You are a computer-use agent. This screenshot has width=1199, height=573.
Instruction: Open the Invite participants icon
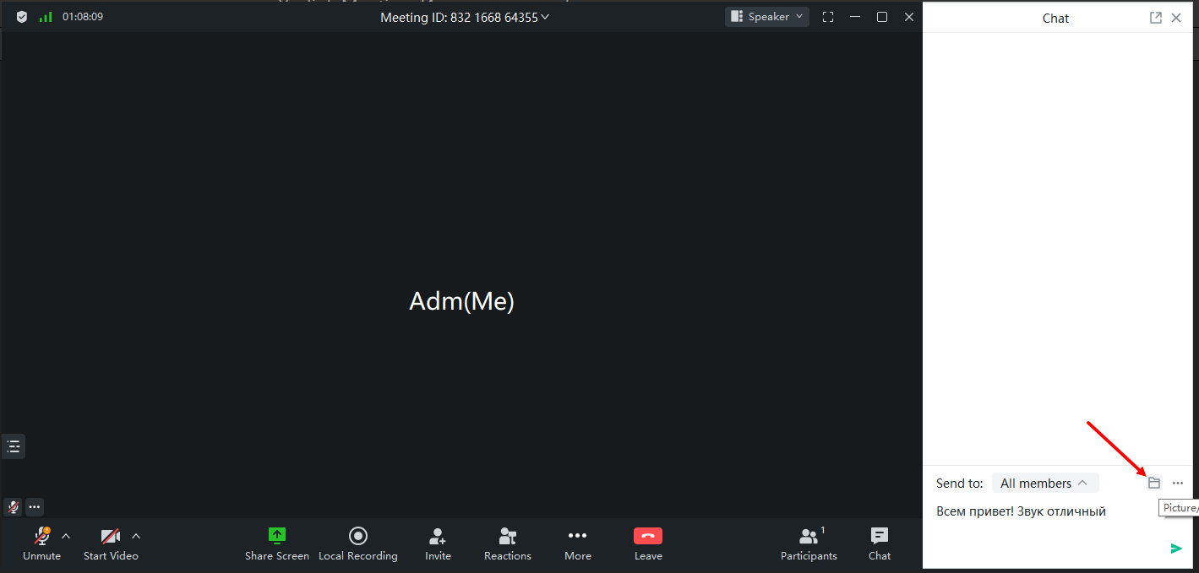click(x=438, y=543)
